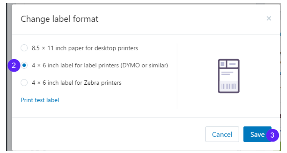Save the label format selection

click(x=257, y=134)
